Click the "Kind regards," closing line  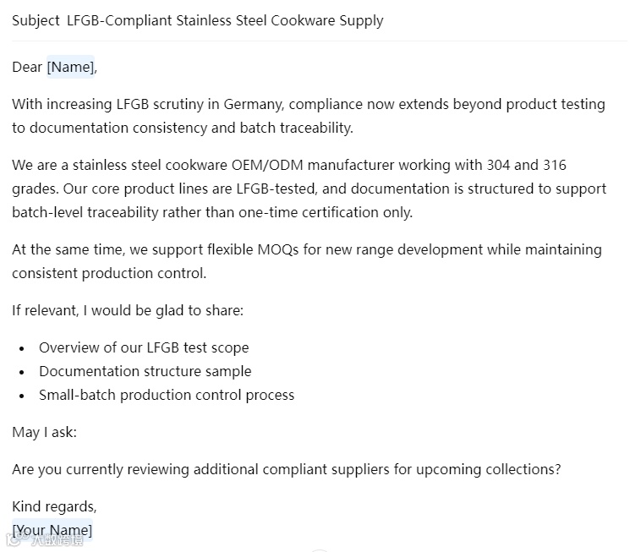pos(54,506)
